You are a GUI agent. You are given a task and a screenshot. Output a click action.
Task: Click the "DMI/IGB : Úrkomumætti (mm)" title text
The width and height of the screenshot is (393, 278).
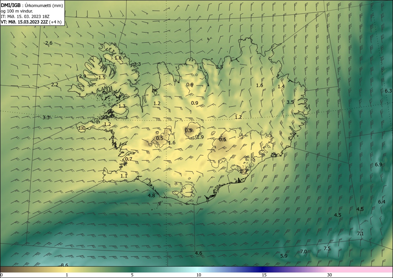tap(31, 5)
